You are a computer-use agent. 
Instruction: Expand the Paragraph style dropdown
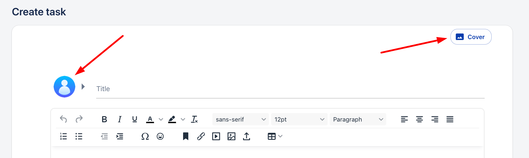[x=358, y=119]
